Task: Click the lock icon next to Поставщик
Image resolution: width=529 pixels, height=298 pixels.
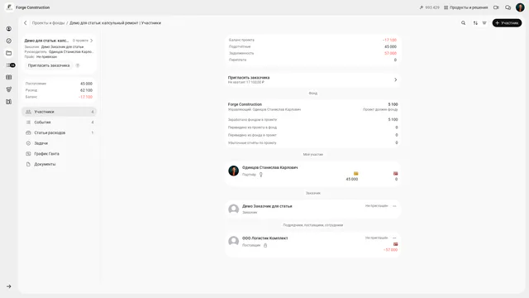Action: pyautogui.click(x=265, y=245)
